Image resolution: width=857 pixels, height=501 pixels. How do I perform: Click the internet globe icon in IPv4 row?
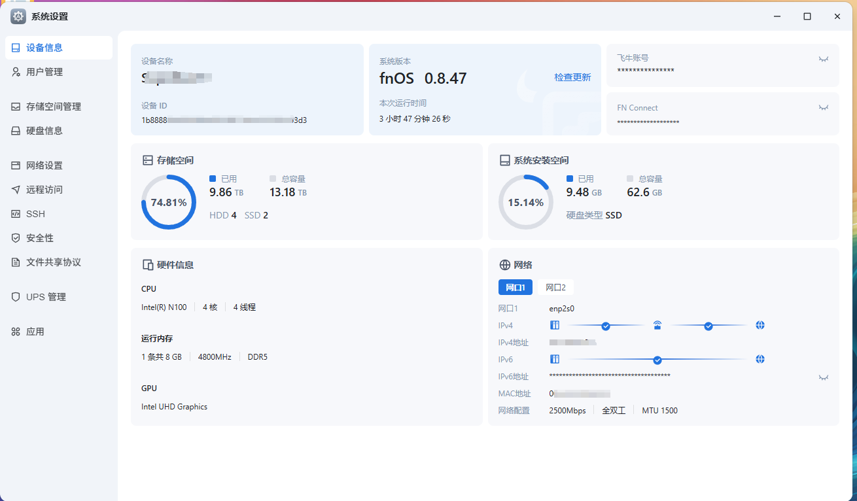click(x=760, y=325)
